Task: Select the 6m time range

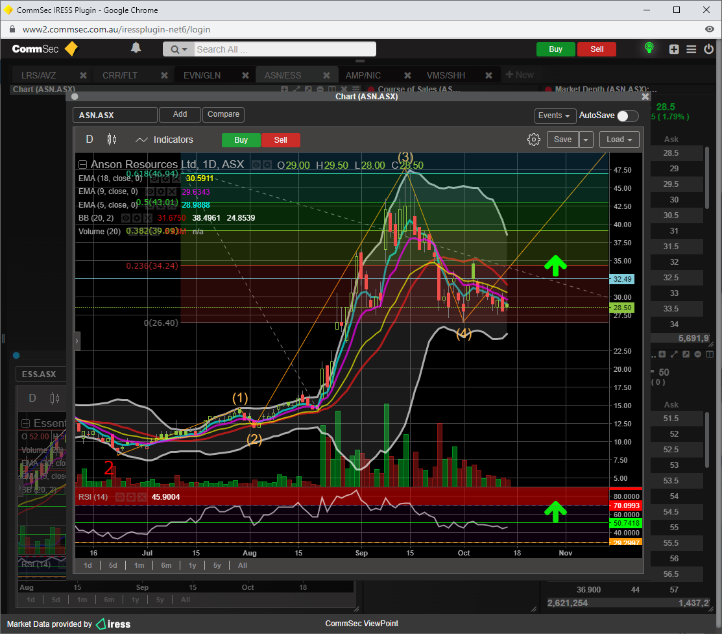Action: pyautogui.click(x=166, y=565)
